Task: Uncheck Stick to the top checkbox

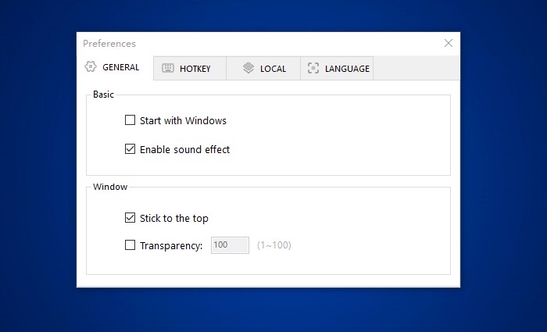Action: pyautogui.click(x=130, y=218)
